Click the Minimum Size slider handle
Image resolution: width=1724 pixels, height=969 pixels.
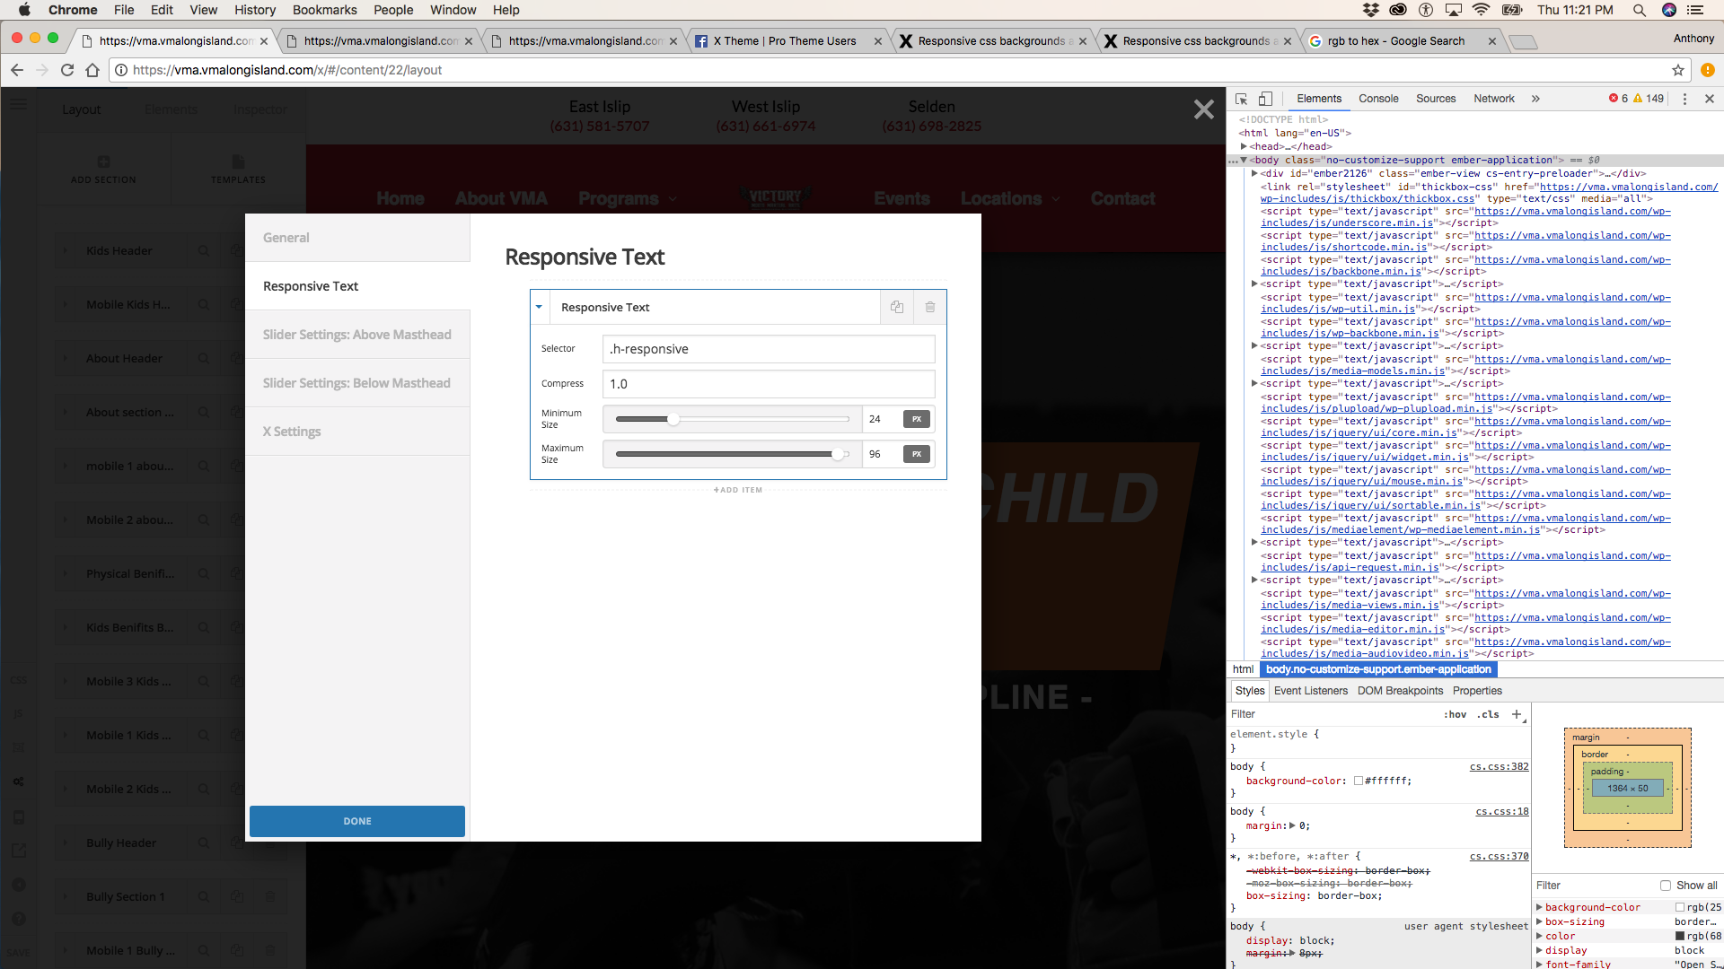pyautogui.click(x=673, y=419)
